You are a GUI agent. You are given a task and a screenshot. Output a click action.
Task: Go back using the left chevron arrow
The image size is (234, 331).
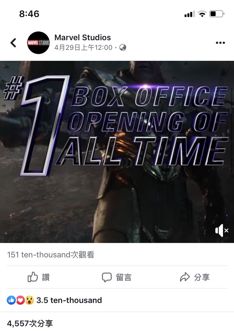(13, 43)
